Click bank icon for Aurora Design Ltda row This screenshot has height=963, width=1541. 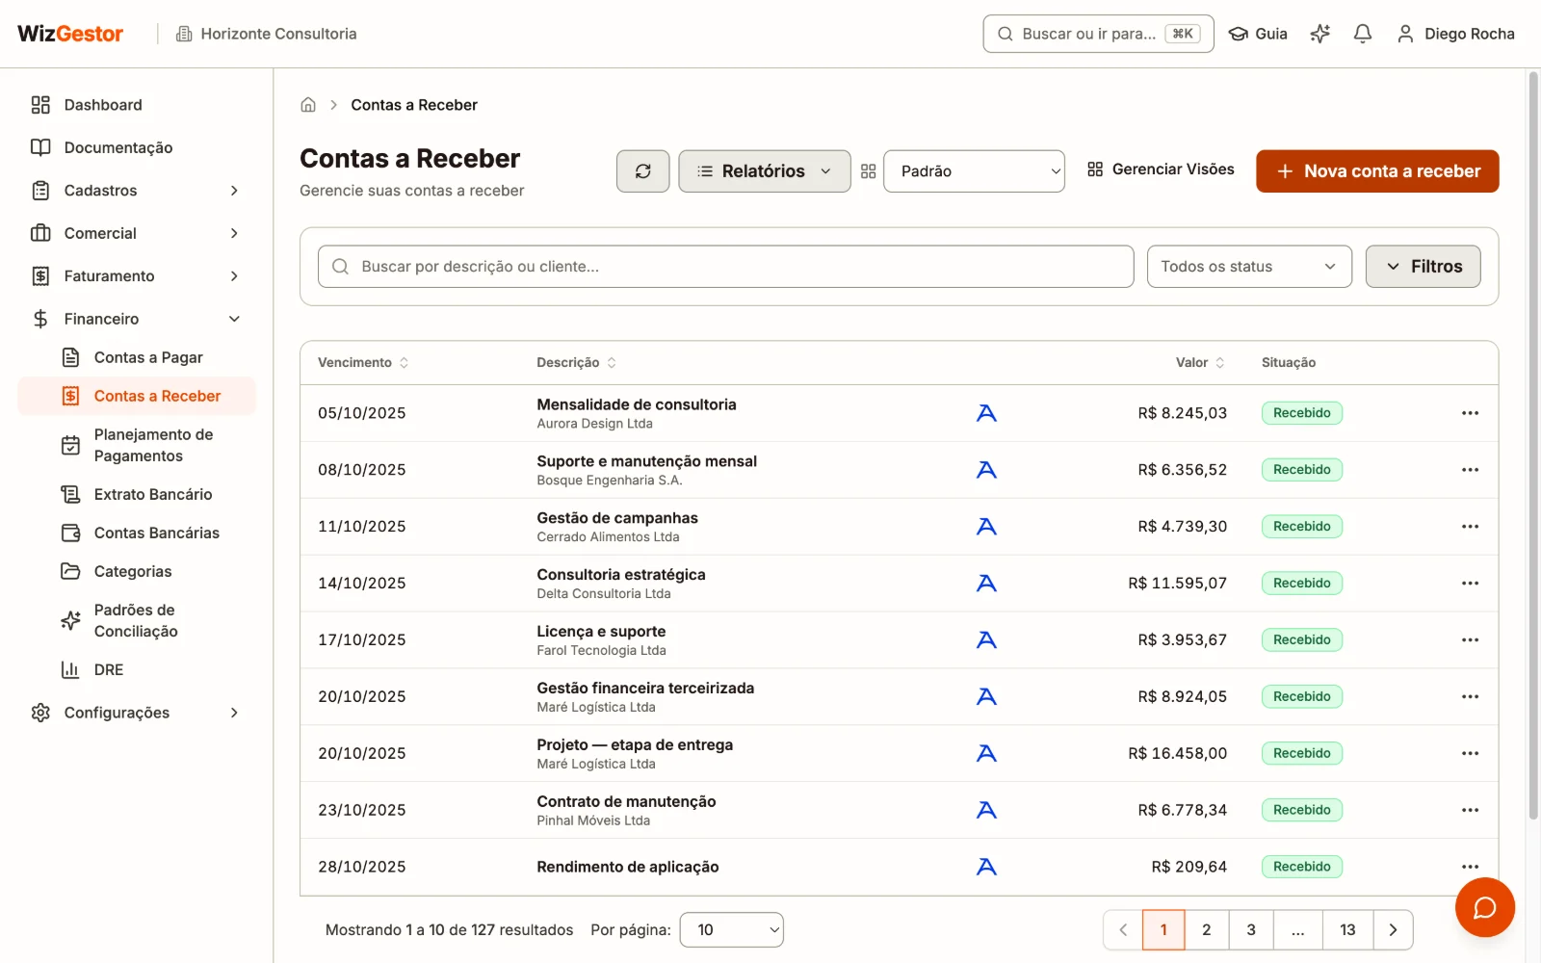click(986, 413)
